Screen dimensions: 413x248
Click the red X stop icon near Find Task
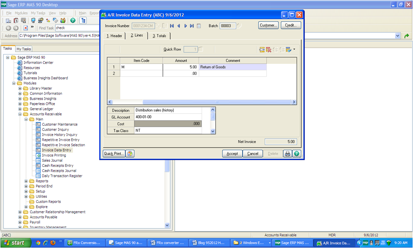click(x=26, y=28)
